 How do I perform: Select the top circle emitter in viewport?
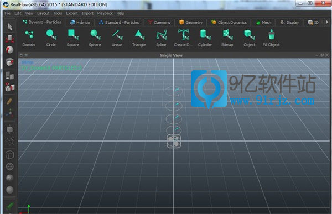click(x=174, y=91)
